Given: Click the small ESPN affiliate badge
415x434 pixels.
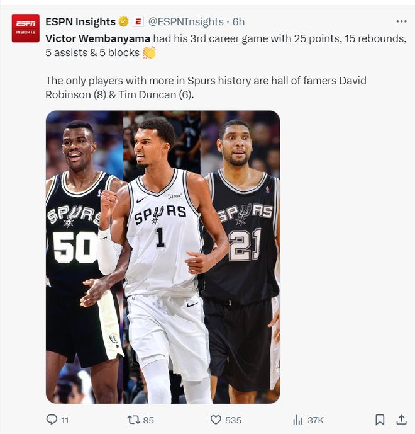Looking at the screenshot, I should click(x=138, y=21).
